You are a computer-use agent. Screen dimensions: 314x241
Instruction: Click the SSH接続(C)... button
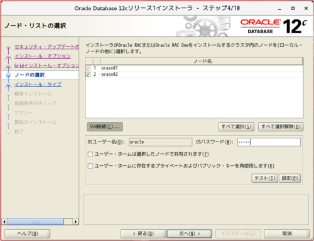(105, 126)
